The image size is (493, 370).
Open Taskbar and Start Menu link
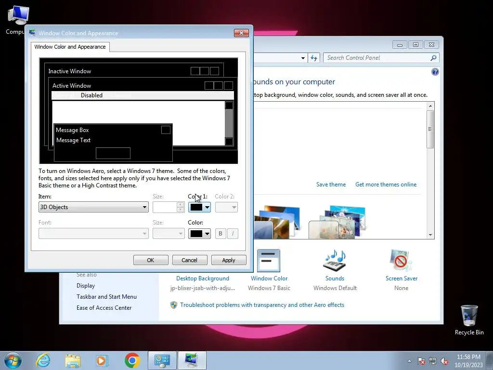click(106, 297)
